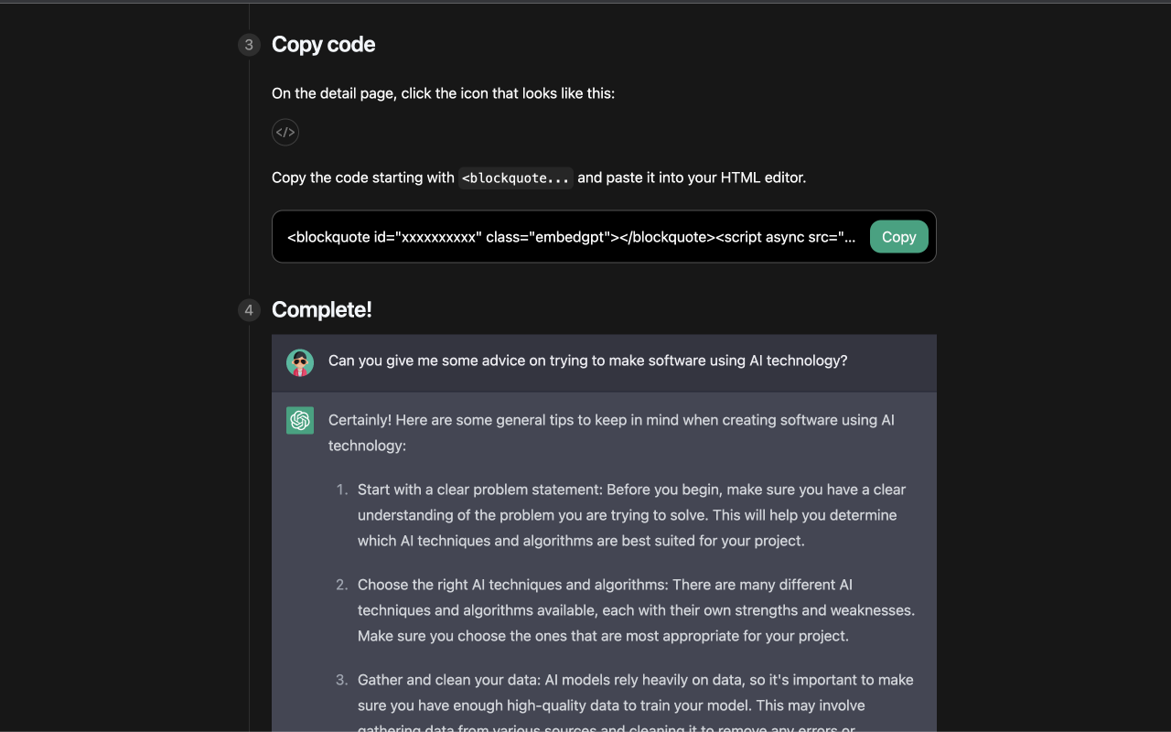Click the "Certainly! Here are some general tips" paragraph
The image size is (1171, 732).
pos(611,433)
